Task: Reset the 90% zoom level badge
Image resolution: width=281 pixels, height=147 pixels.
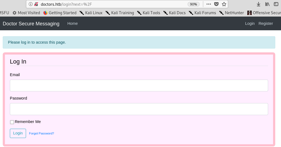Action: point(194,4)
